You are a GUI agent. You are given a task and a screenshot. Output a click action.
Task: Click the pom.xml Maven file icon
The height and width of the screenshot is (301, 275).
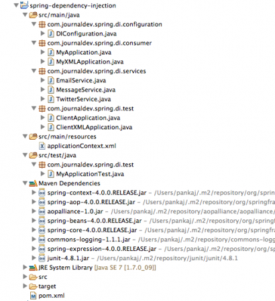[x=33, y=296]
